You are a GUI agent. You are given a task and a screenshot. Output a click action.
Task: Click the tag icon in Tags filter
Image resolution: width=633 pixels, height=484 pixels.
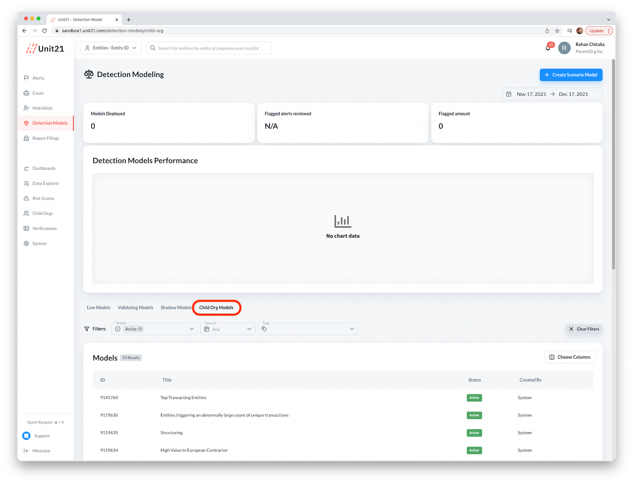[x=264, y=329]
